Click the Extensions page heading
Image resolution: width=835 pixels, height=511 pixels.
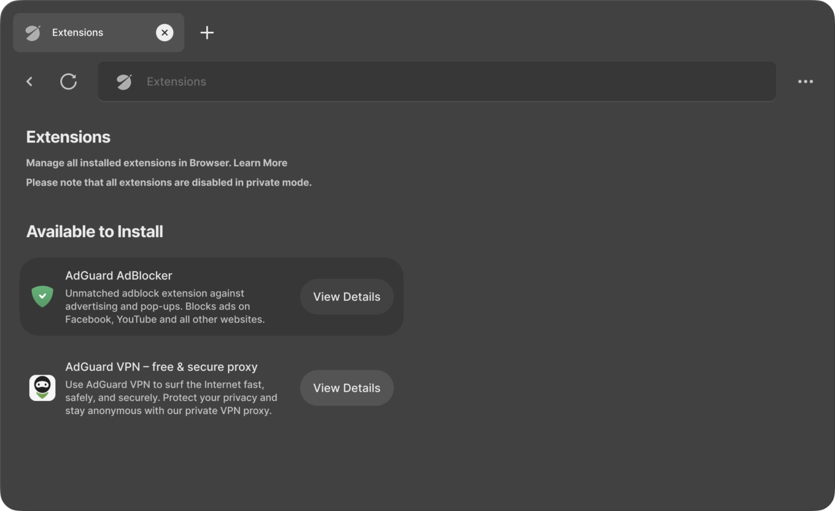[x=68, y=137]
